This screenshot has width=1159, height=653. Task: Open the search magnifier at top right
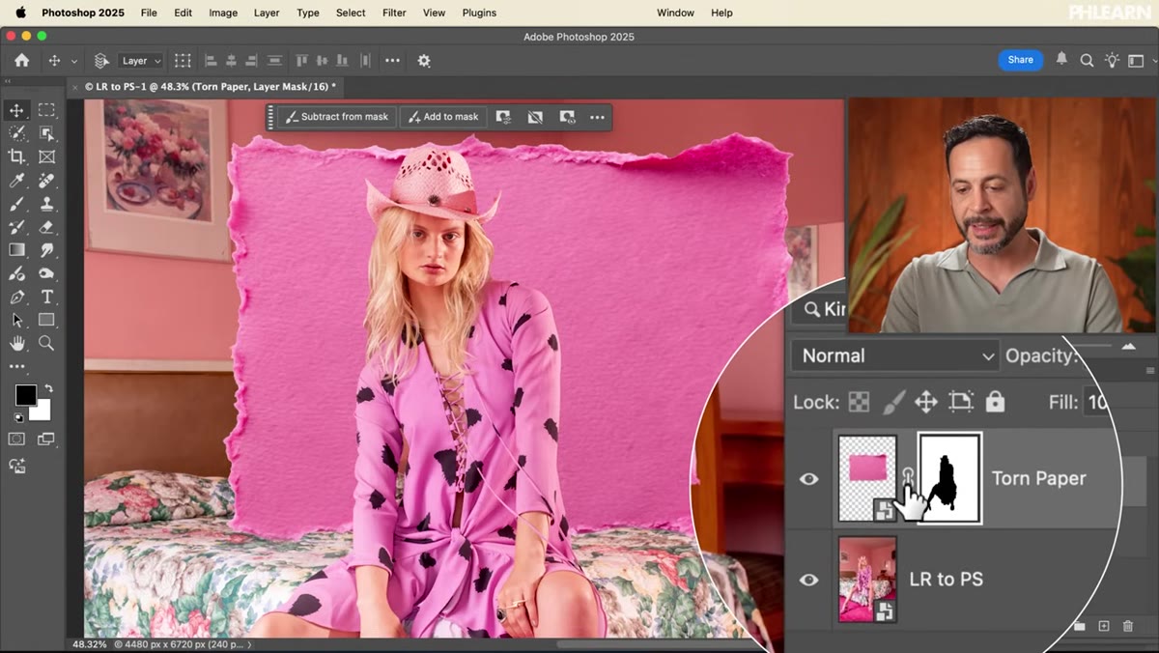click(1087, 60)
